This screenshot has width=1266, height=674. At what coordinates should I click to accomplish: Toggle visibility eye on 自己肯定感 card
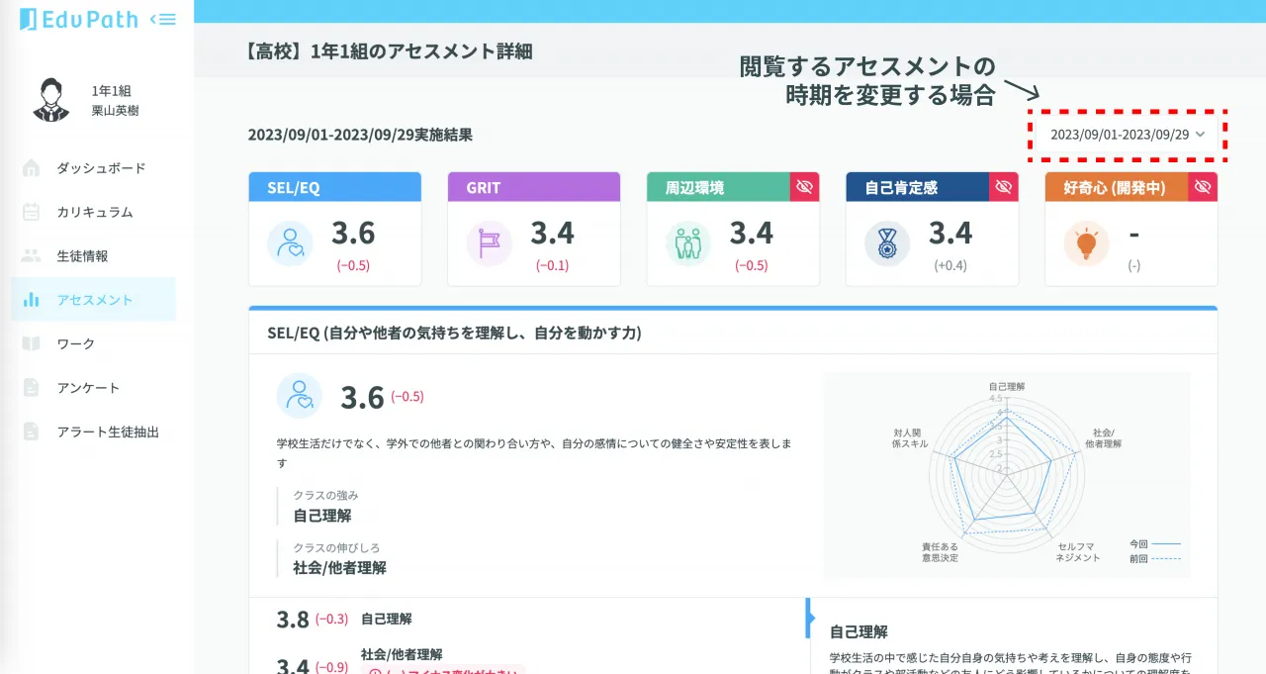point(1004,187)
